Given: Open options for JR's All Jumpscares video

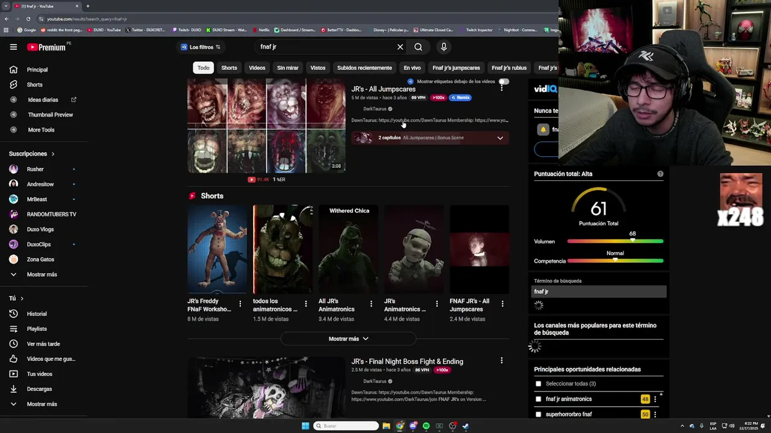Looking at the screenshot, I should [x=501, y=88].
